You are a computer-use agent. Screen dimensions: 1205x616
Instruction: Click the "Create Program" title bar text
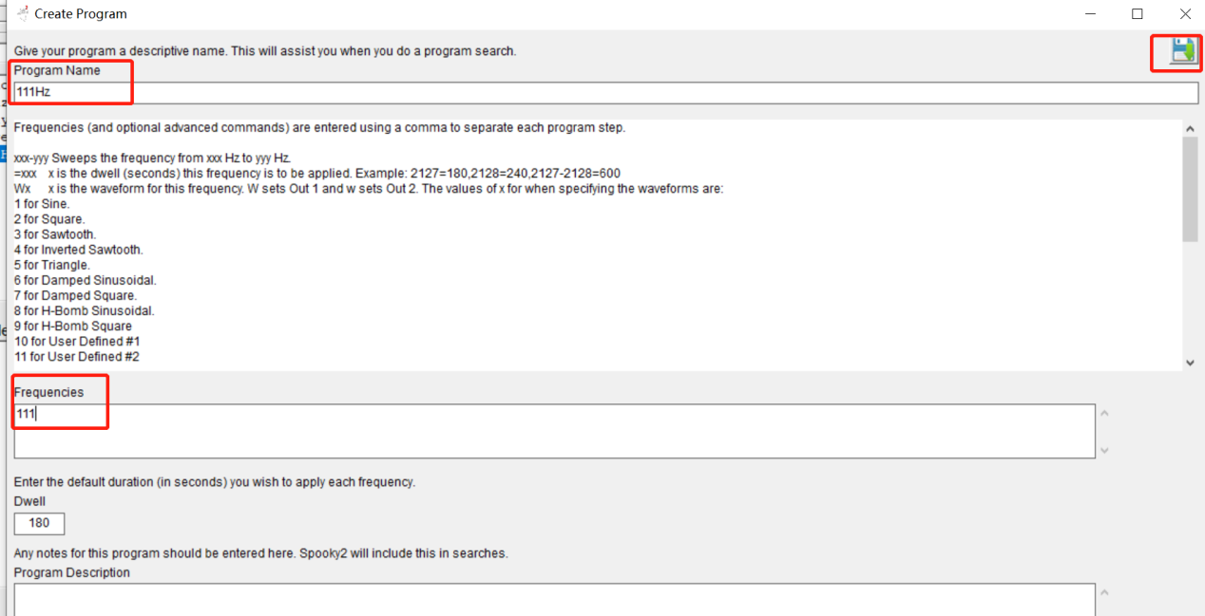click(81, 14)
